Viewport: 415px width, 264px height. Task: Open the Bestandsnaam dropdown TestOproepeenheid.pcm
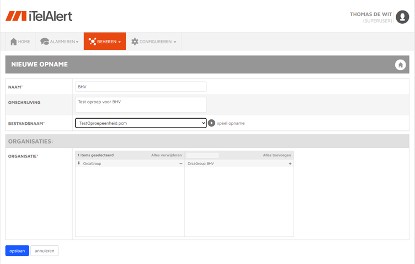[x=141, y=123]
